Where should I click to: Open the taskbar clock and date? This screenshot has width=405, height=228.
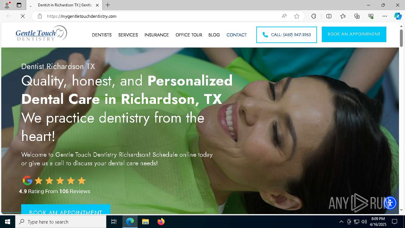[x=378, y=222]
